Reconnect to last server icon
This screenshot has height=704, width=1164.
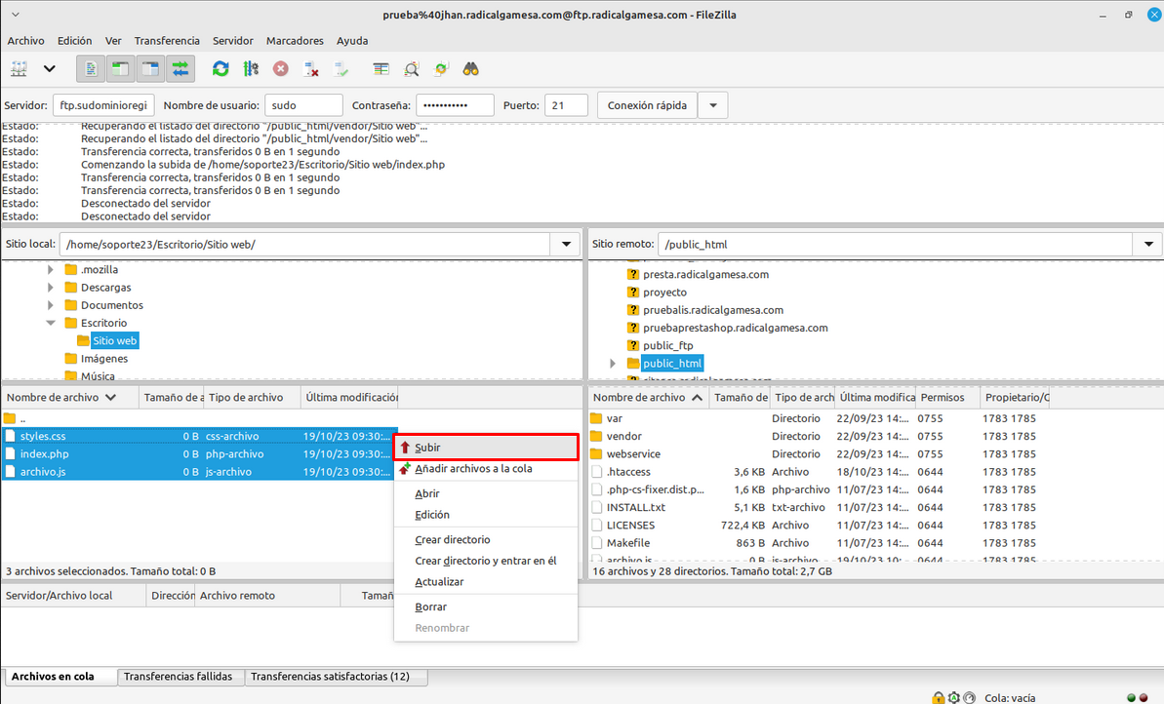(341, 69)
